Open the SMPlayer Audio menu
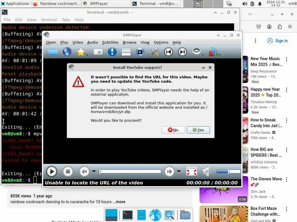 [93, 42]
